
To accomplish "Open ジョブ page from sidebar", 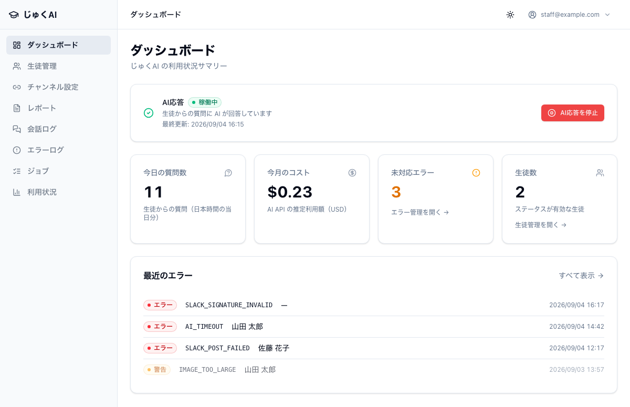I will coord(58,171).
